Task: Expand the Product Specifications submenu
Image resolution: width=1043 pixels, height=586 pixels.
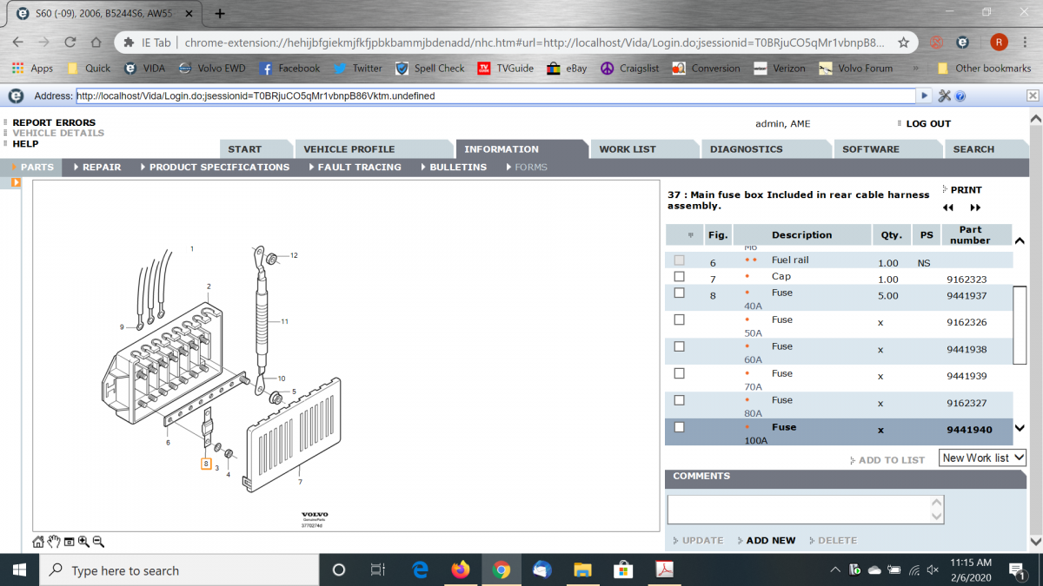Action: [218, 167]
